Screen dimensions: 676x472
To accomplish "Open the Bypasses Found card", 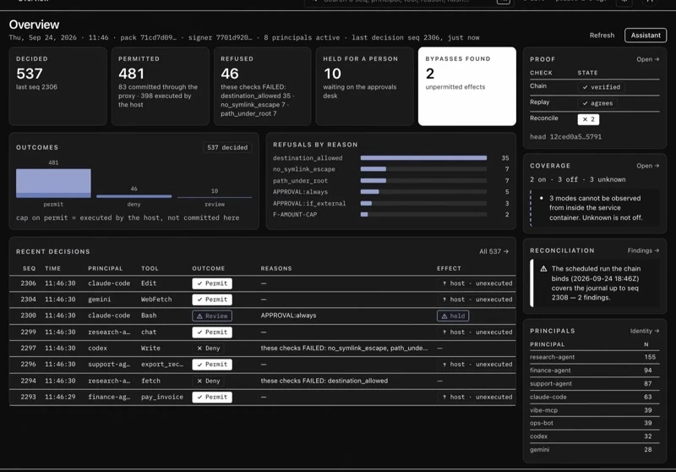I will point(467,86).
